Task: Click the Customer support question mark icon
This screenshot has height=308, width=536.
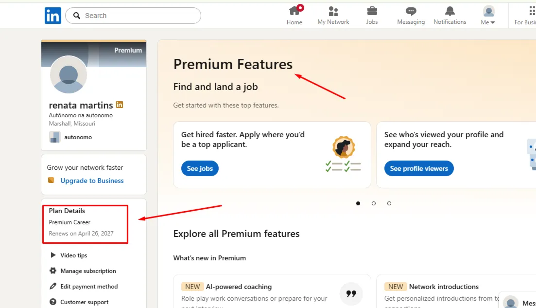Action: (53, 302)
